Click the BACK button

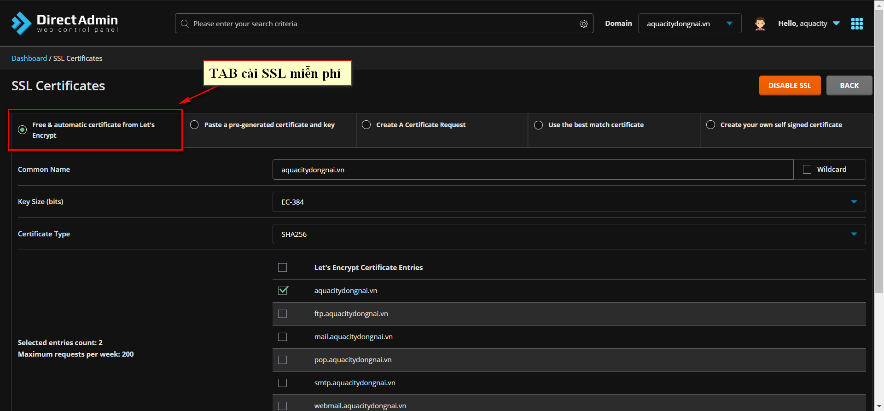849,86
